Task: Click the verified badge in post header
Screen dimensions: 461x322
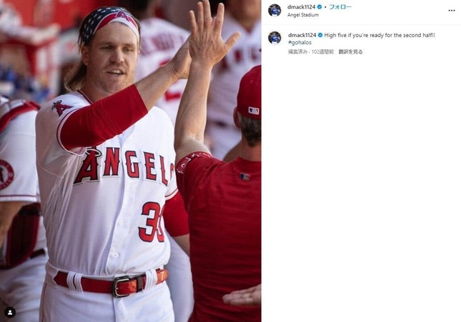Action: (319, 6)
